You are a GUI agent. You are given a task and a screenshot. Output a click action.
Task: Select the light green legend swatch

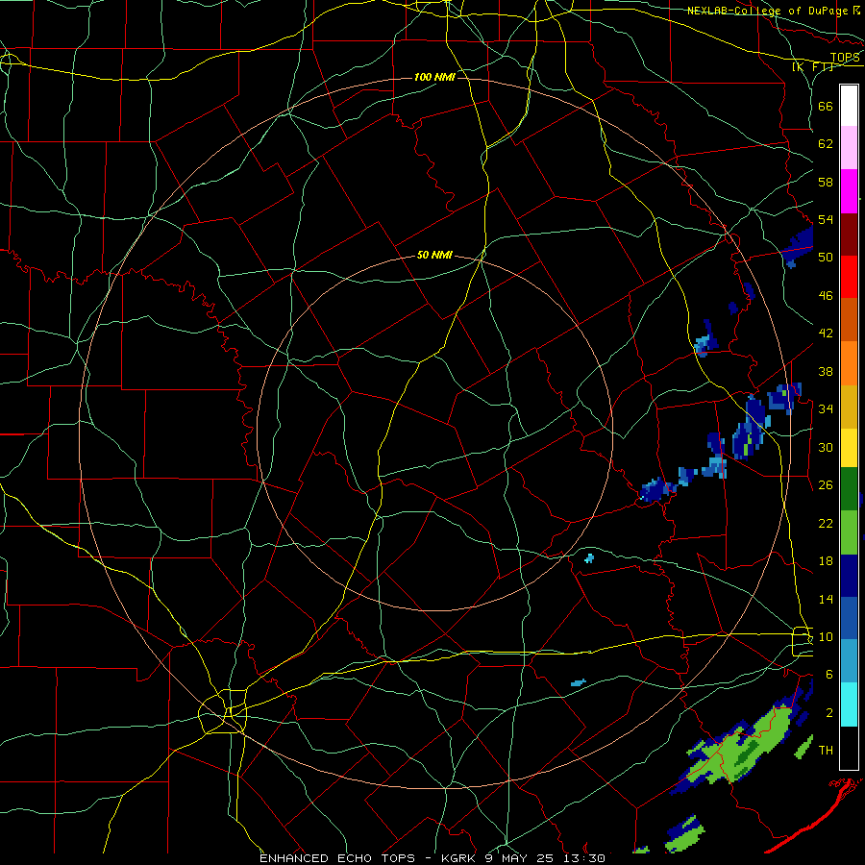pos(849,532)
